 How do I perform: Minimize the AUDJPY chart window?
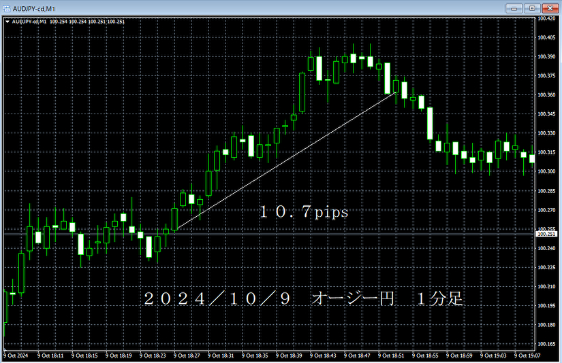(514, 8)
